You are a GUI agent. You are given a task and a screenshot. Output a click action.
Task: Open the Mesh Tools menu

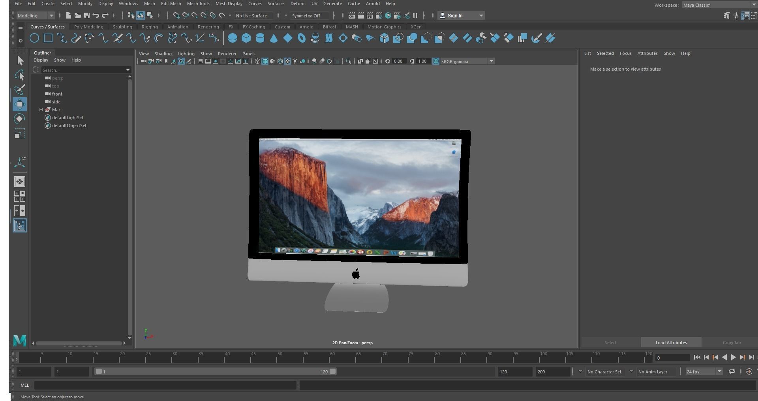pos(198,4)
